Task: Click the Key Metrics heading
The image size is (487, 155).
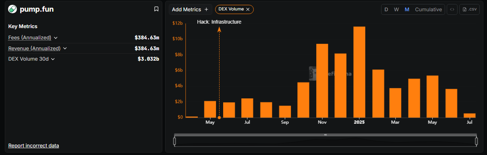Action: [23, 27]
